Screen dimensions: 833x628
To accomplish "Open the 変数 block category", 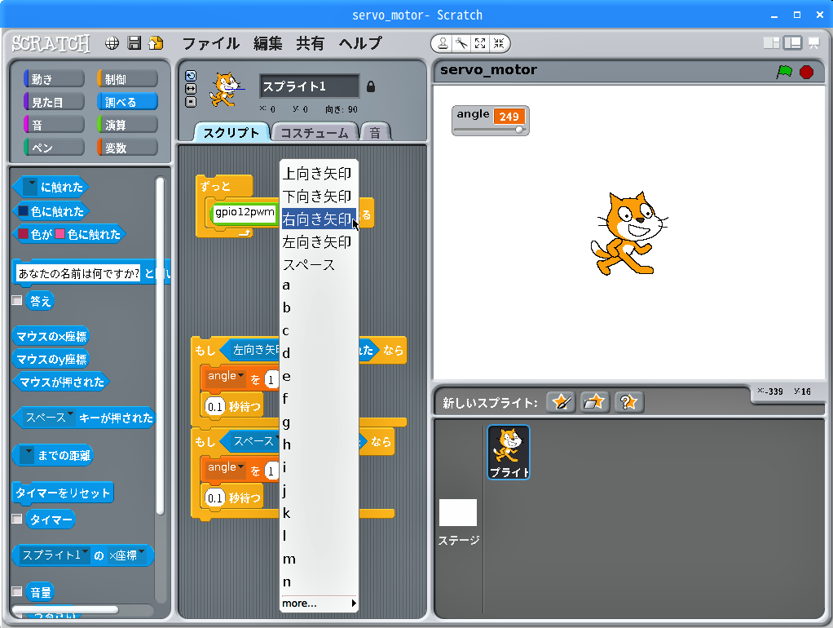I will coord(127,148).
